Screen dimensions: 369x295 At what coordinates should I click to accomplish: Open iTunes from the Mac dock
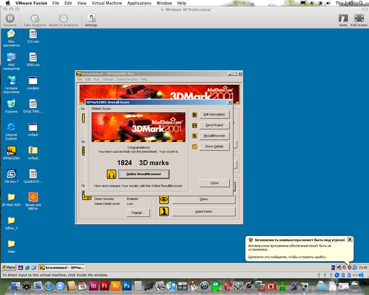point(171,286)
